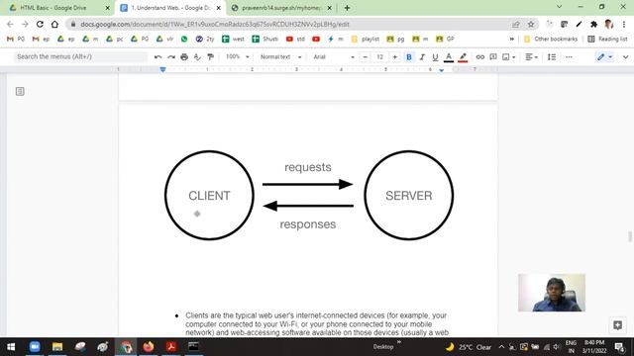
Task: Click the right indent ruler marker
Action: pyautogui.click(x=442, y=70)
